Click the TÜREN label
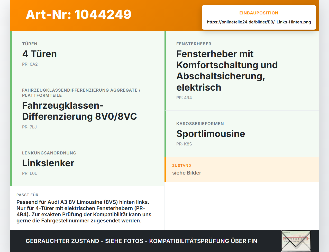The height and width of the screenshot is (252, 329). point(30,44)
